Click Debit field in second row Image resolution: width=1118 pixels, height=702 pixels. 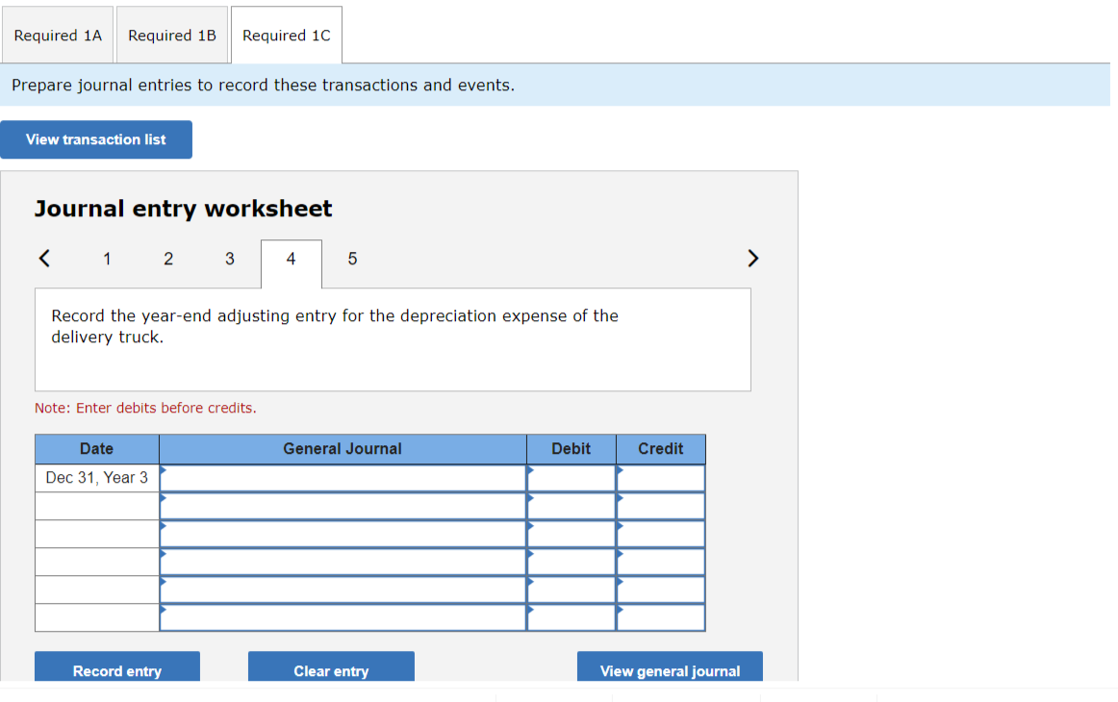[x=572, y=506]
